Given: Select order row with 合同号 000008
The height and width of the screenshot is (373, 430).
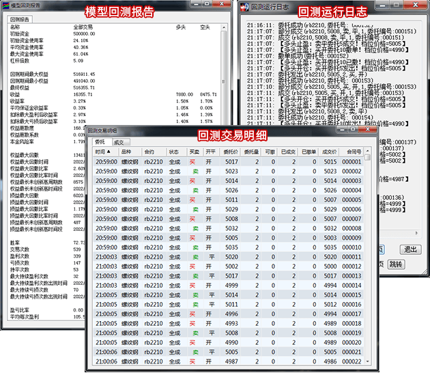Looking at the screenshot, I should click(229, 228).
